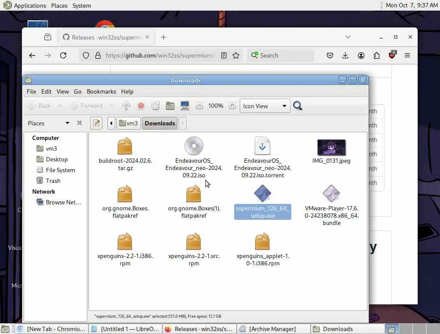Open the View menu

pos(63,91)
